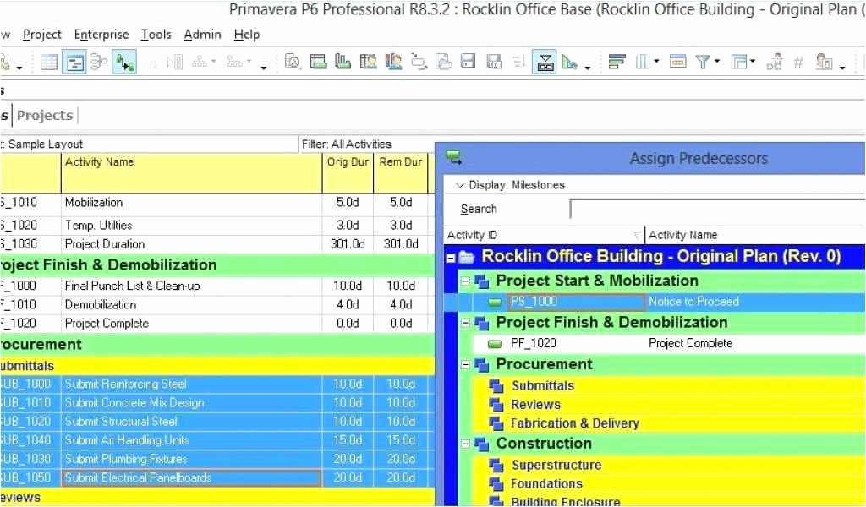Open the Tools menu

pyautogui.click(x=156, y=35)
